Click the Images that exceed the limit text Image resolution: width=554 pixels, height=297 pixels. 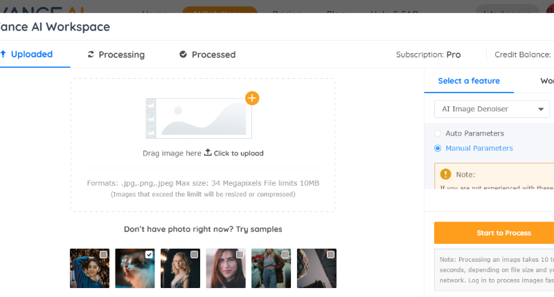203,194
